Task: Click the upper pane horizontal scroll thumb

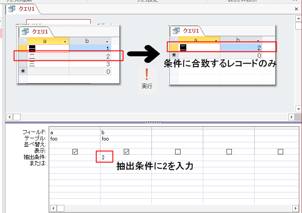Action: (x=17, y=117)
